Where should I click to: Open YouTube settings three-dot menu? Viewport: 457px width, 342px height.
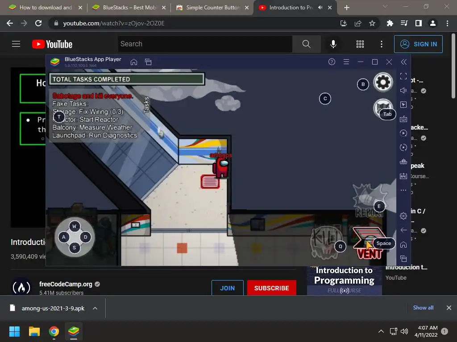(x=382, y=44)
